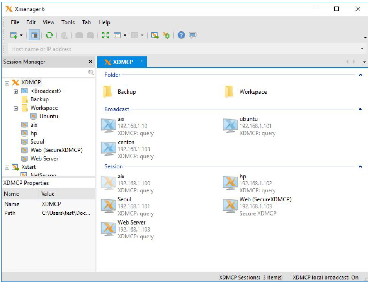Click the Value column header in Properties

[x=67, y=194]
